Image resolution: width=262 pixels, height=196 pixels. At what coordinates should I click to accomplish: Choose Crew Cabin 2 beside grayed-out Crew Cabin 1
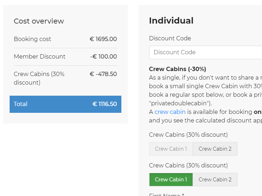tap(215, 149)
